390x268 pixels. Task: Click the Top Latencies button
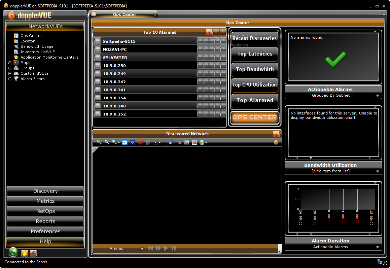click(x=255, y=54)
